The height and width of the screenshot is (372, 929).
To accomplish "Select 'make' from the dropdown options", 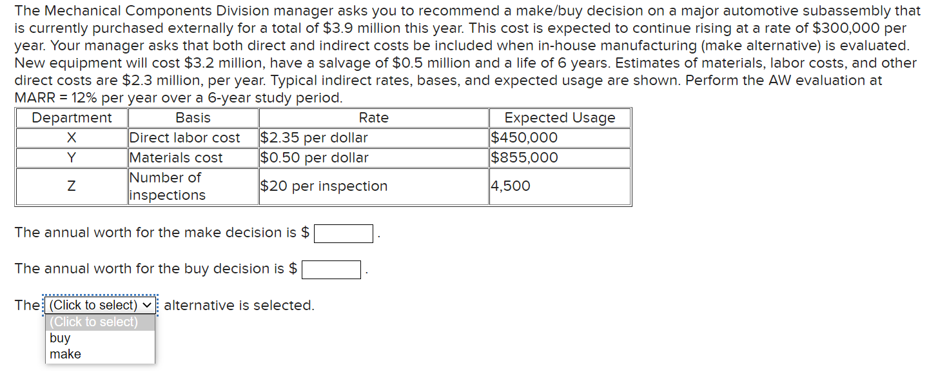I will (x=64, y=354).
